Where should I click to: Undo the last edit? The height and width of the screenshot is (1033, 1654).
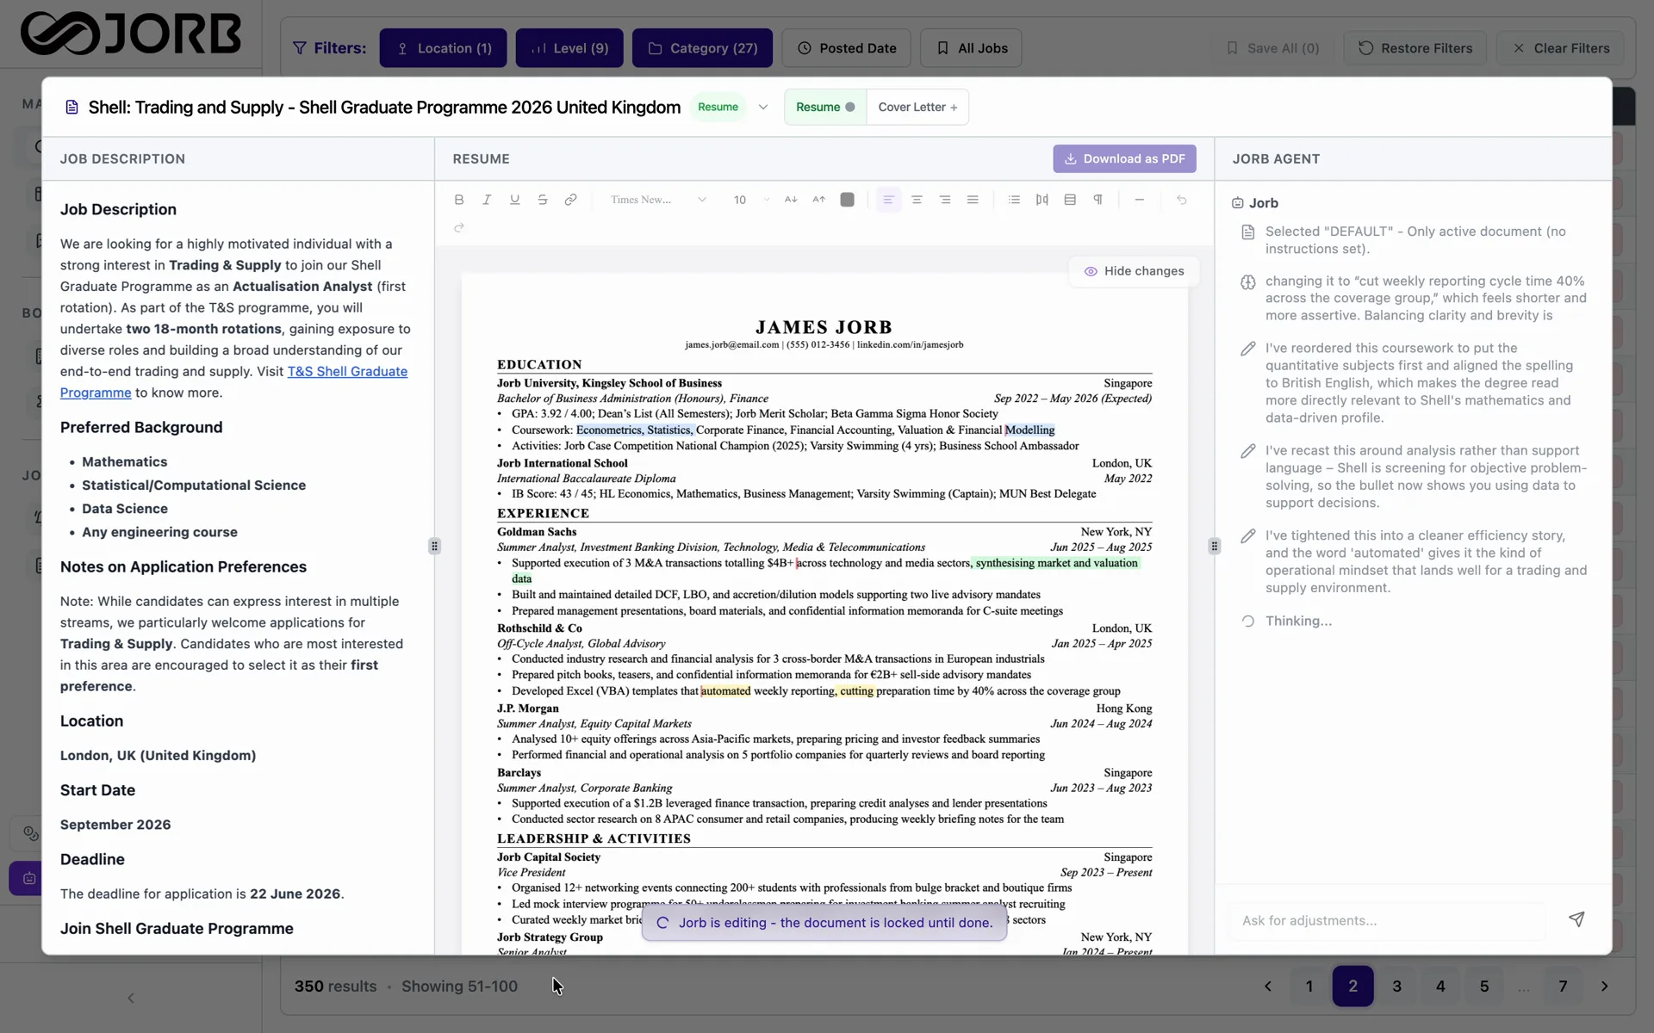pos(1182,200)
